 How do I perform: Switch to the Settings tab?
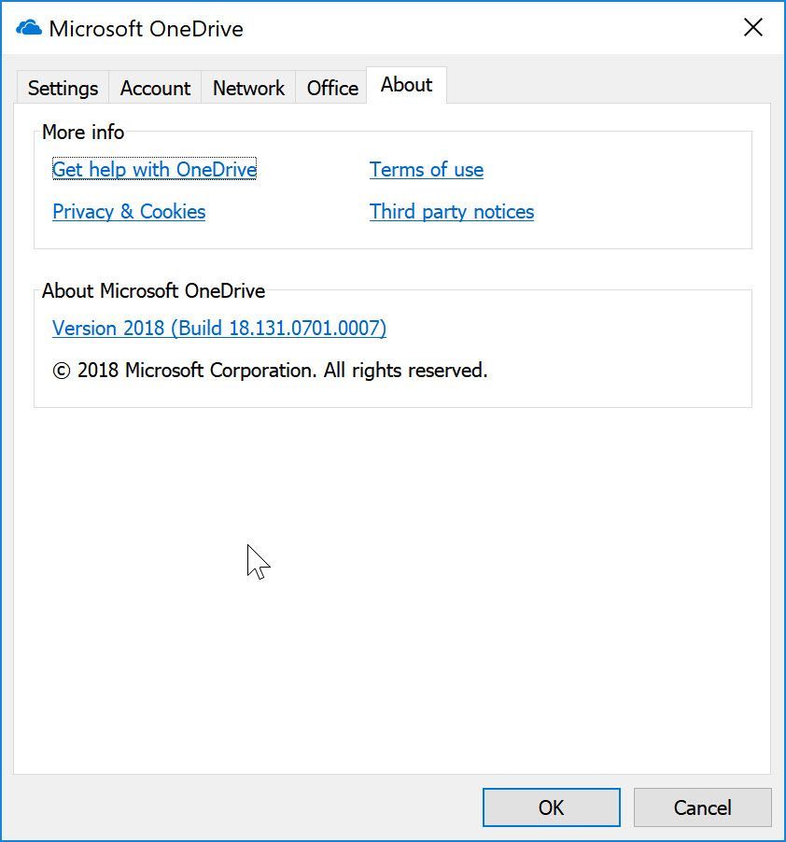63,88
